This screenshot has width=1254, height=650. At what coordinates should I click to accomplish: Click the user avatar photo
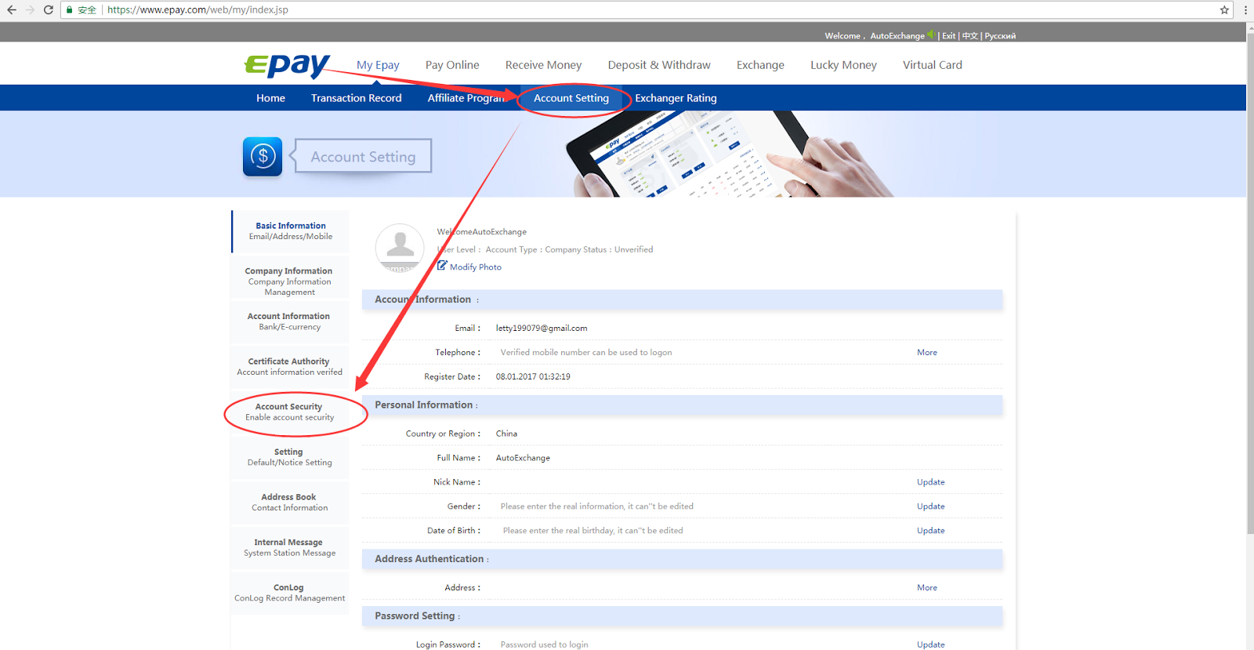[x=400, y=248]
